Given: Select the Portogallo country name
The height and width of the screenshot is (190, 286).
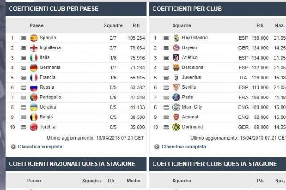Looking at the screenshot, I should coord(50,97).
